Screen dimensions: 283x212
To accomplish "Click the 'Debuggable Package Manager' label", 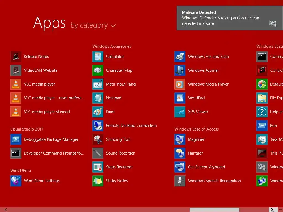I will point(51,139).
